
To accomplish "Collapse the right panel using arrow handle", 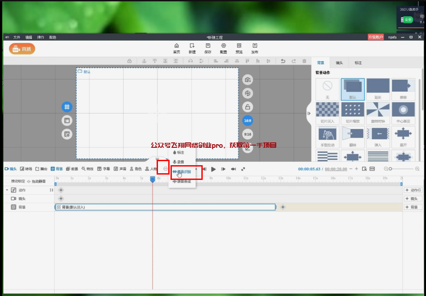I will point(309,113).
